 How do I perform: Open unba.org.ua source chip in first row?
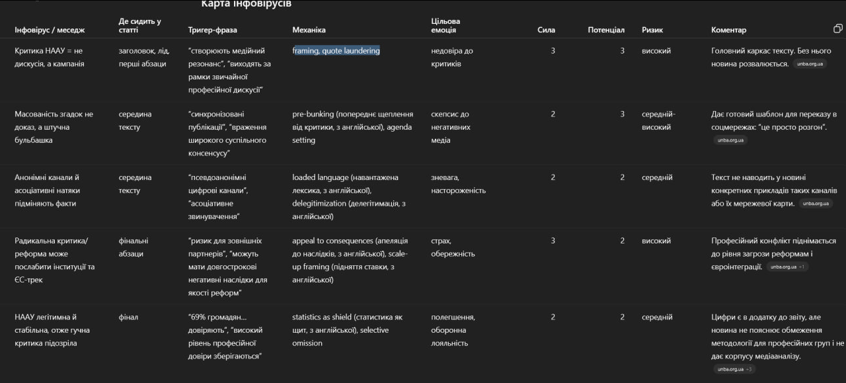(x=810, y=64)
